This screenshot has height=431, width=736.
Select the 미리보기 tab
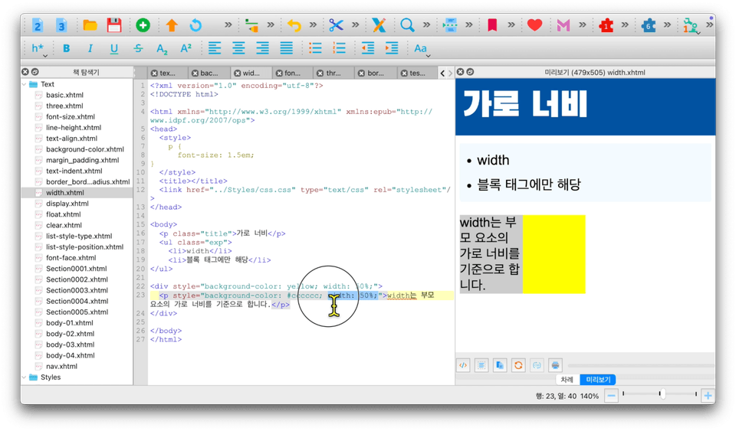[598, 380]
